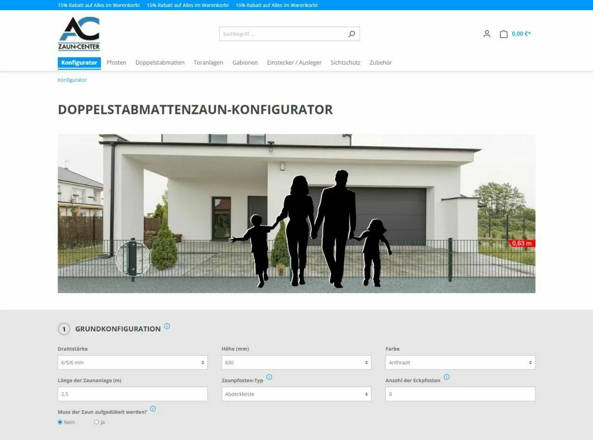Viewport: 593px width, 440px height.
Task: Open the user account icon
Action: tap(486, 33)
